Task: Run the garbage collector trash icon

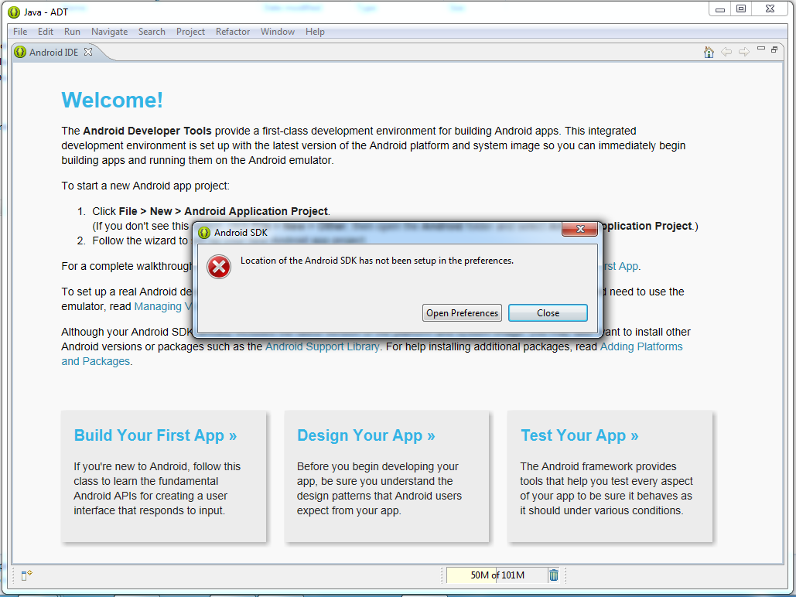Action: coord(554,575)
